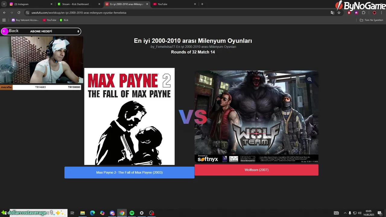Close the Instagram tab
The height and width of the screenshot is (217, 386).
tap(51, 4)
